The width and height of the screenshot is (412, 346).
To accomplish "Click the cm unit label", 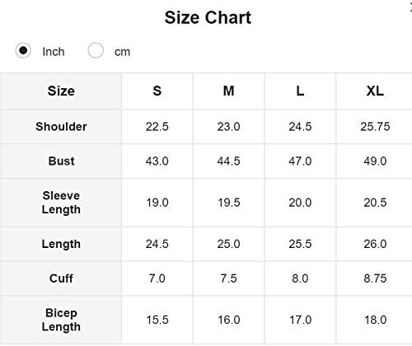I will (123, 52).
